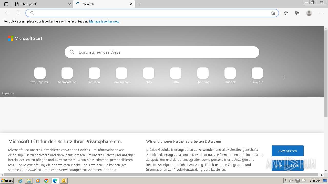328x184 pixels.
Task: Open the https://go.mi... quick link tile
Action: (x=40, y=76)
